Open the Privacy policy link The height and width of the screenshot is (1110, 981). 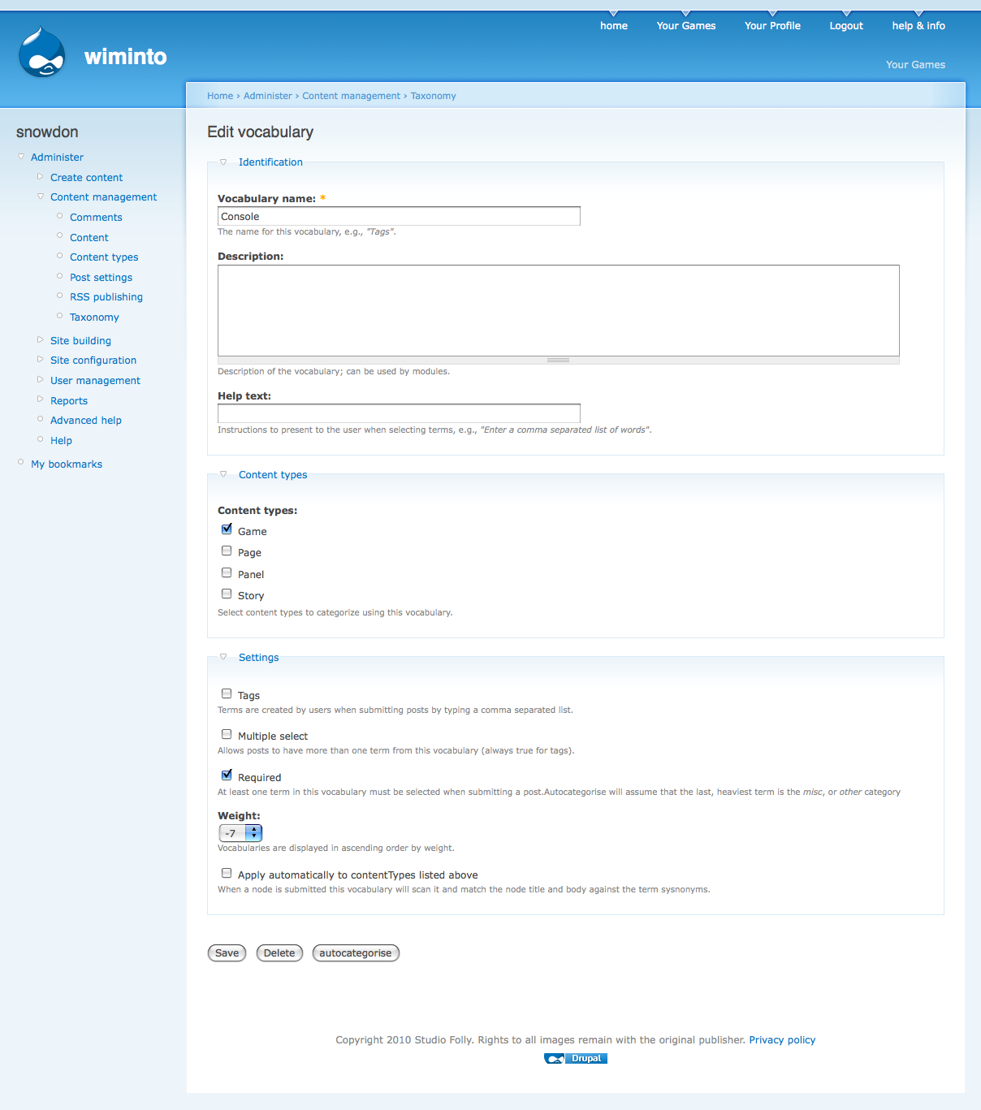(781, 1039)
